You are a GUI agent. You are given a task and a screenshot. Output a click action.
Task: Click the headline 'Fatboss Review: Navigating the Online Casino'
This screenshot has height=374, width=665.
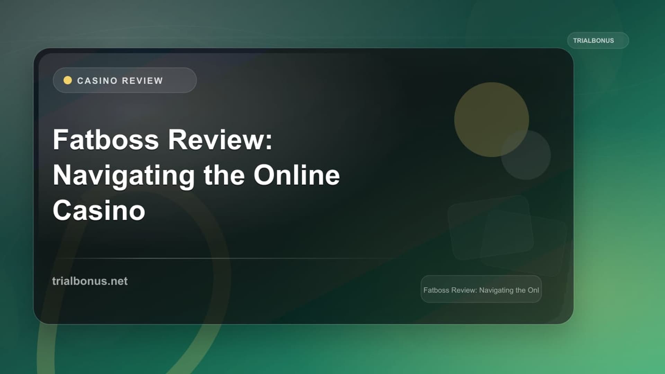point(196,175)
